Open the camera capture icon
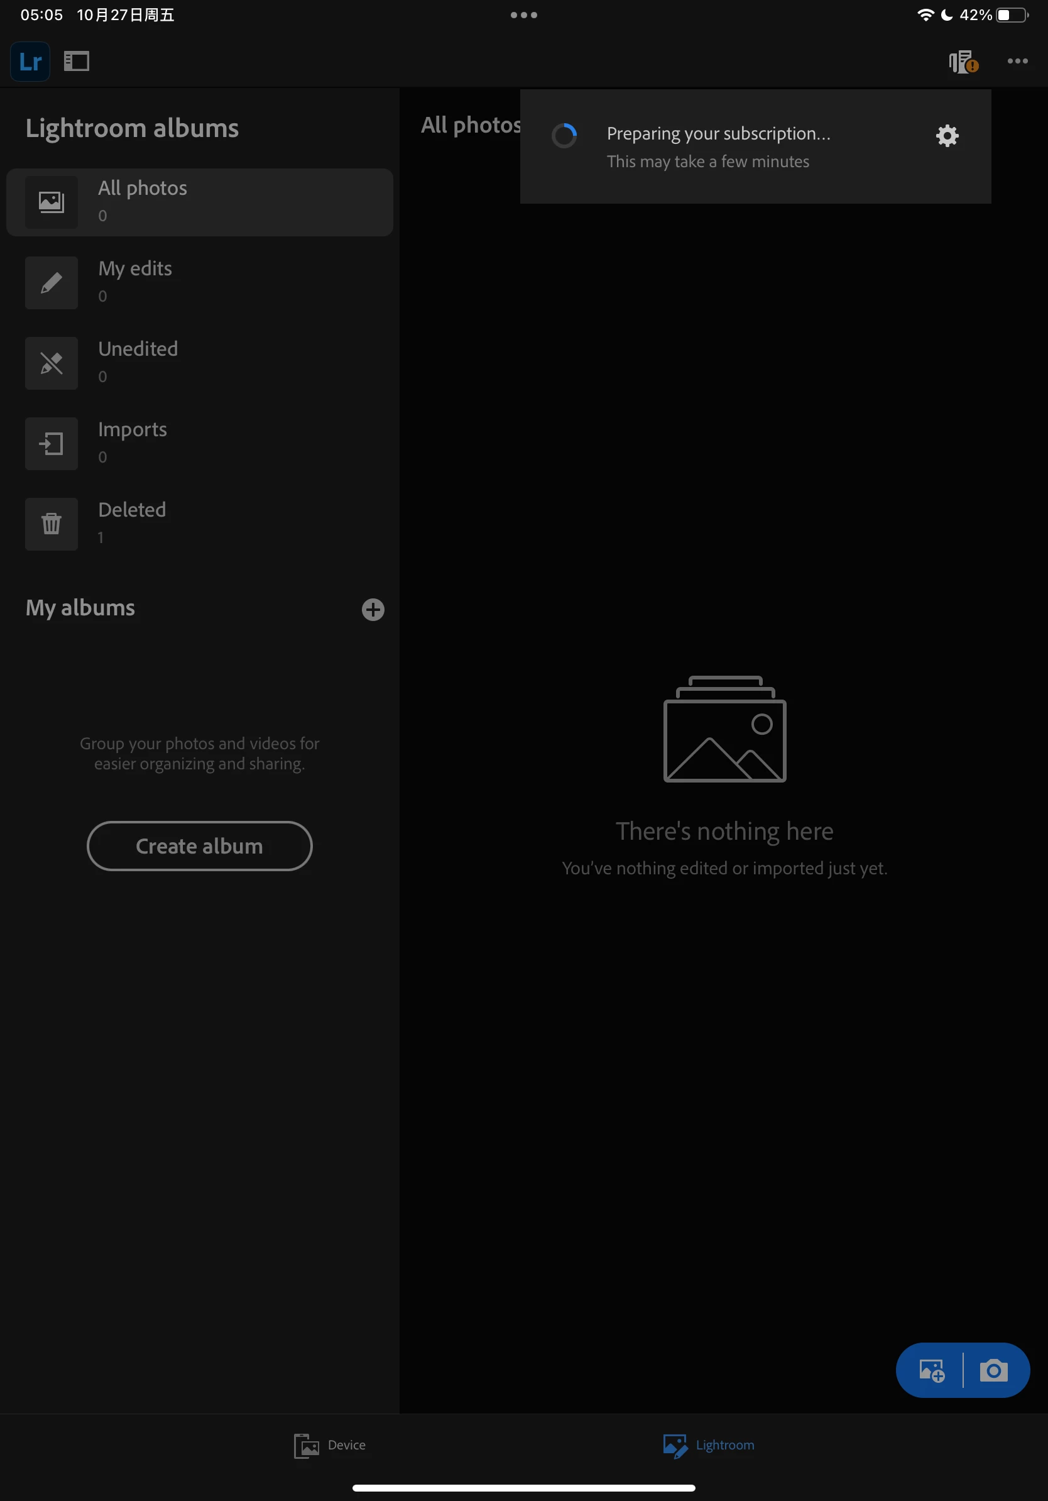1048x1501 pixels. tap(993, 1370)
